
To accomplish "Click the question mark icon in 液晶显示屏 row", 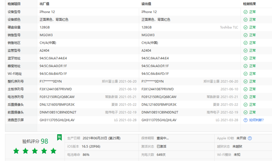I will click(245, 120).
